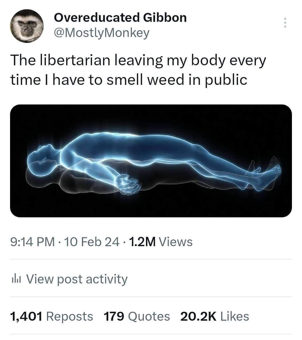Open the Overeducated Gibbon display name
Screen dimensions: 302x340
tap(120, 18)
